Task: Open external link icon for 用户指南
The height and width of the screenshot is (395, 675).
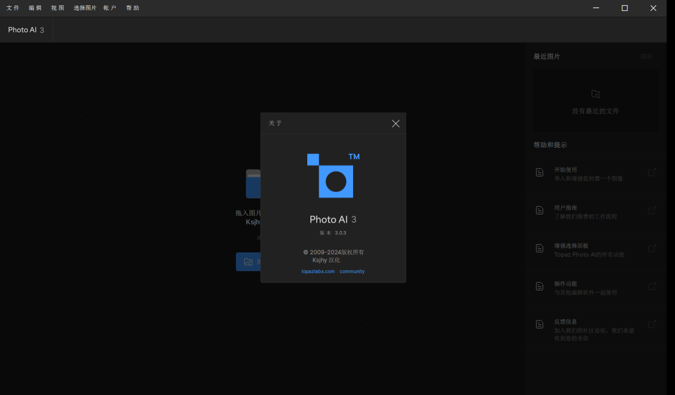Action: pos(652,210)
